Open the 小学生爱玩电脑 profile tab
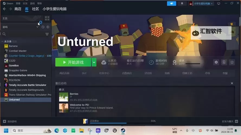241x135 pixels. (x=54, y=9)
